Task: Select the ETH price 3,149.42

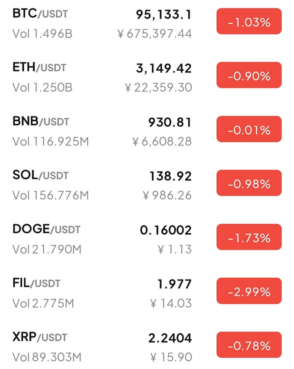Action: [x=163, y=69]
